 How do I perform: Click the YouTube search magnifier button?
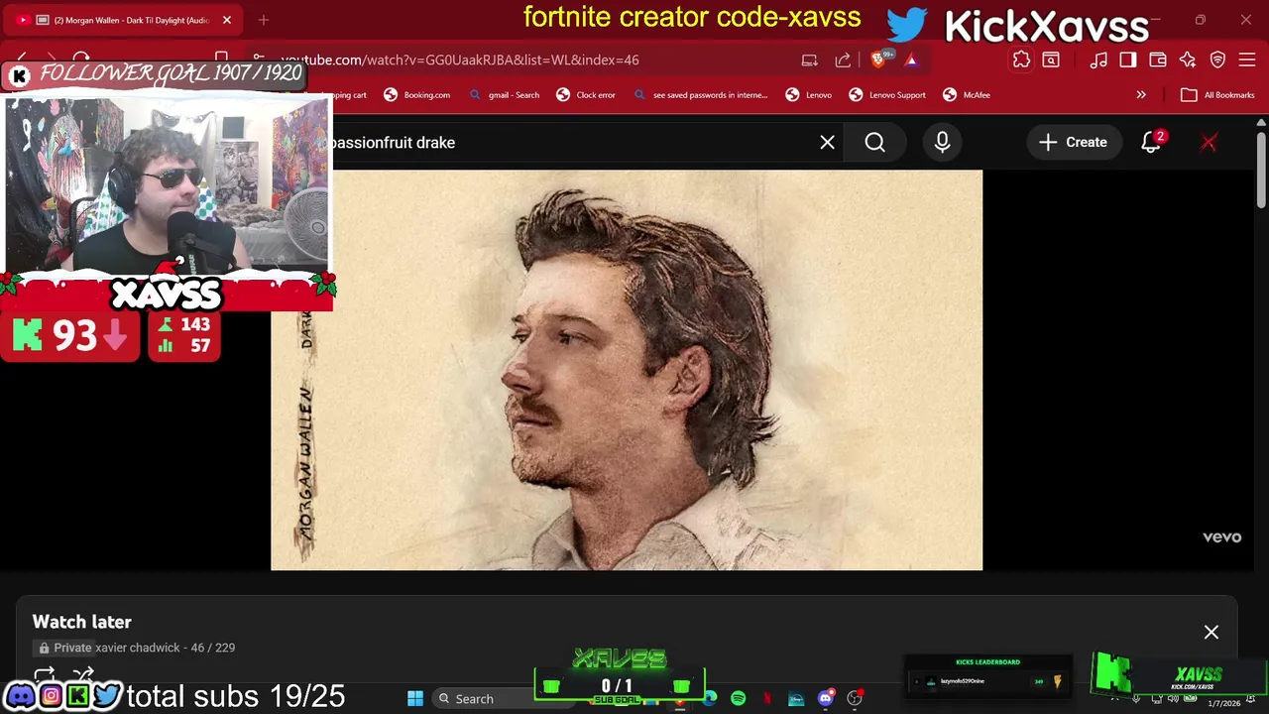coord(874,143)
